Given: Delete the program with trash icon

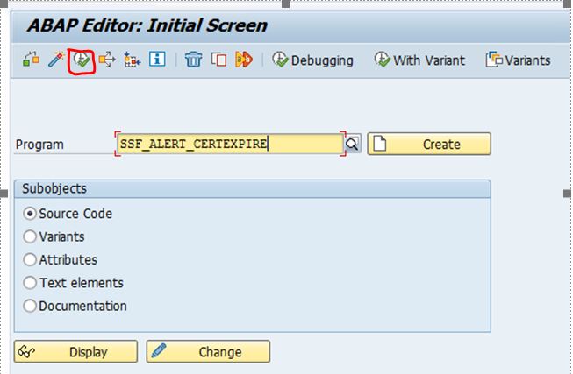Looking at the screenshot, I should click(193, 60).
